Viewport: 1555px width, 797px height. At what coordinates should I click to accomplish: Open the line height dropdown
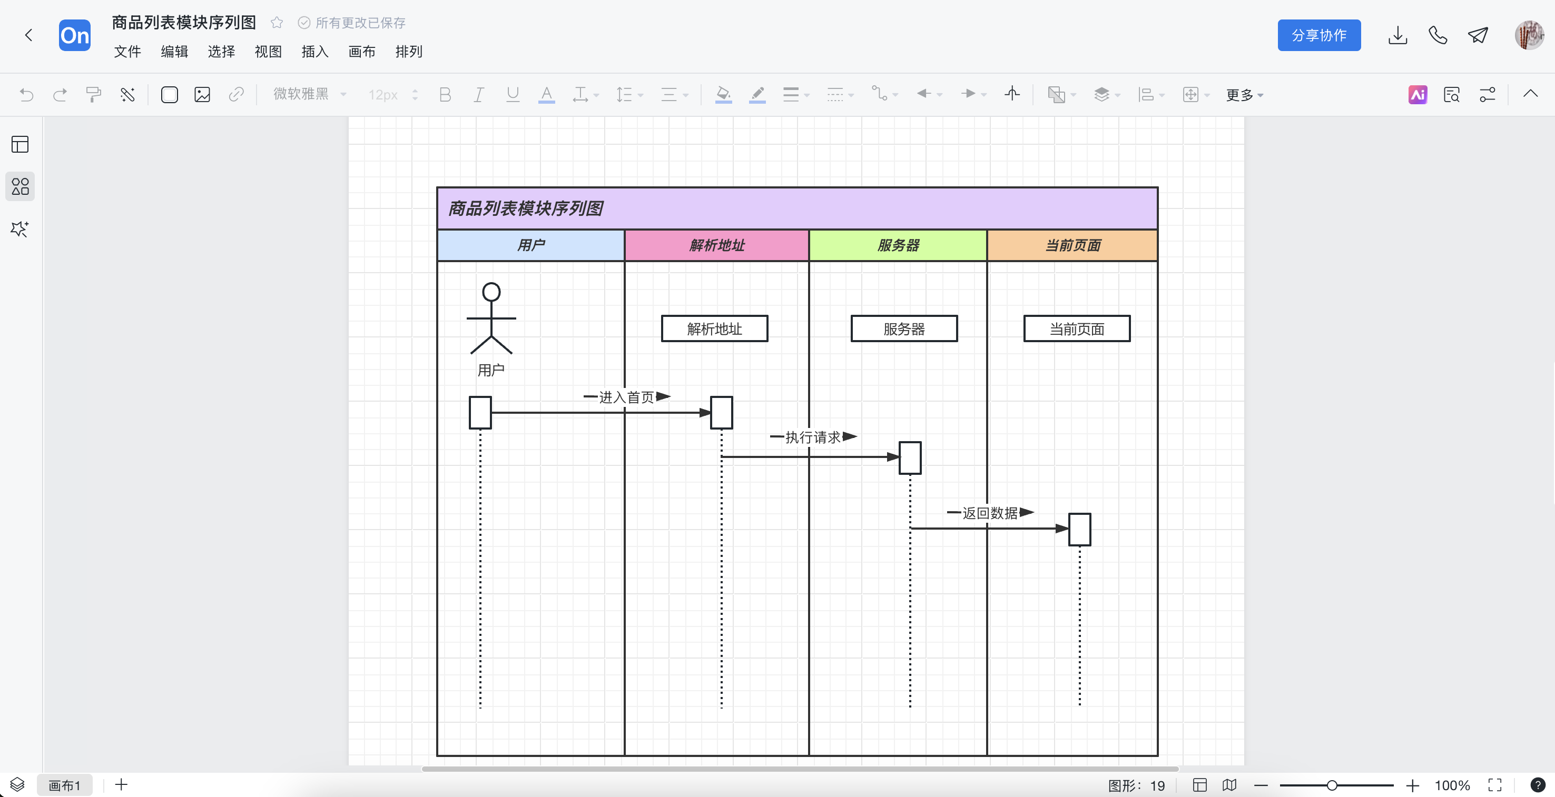[x=629, y=94]
